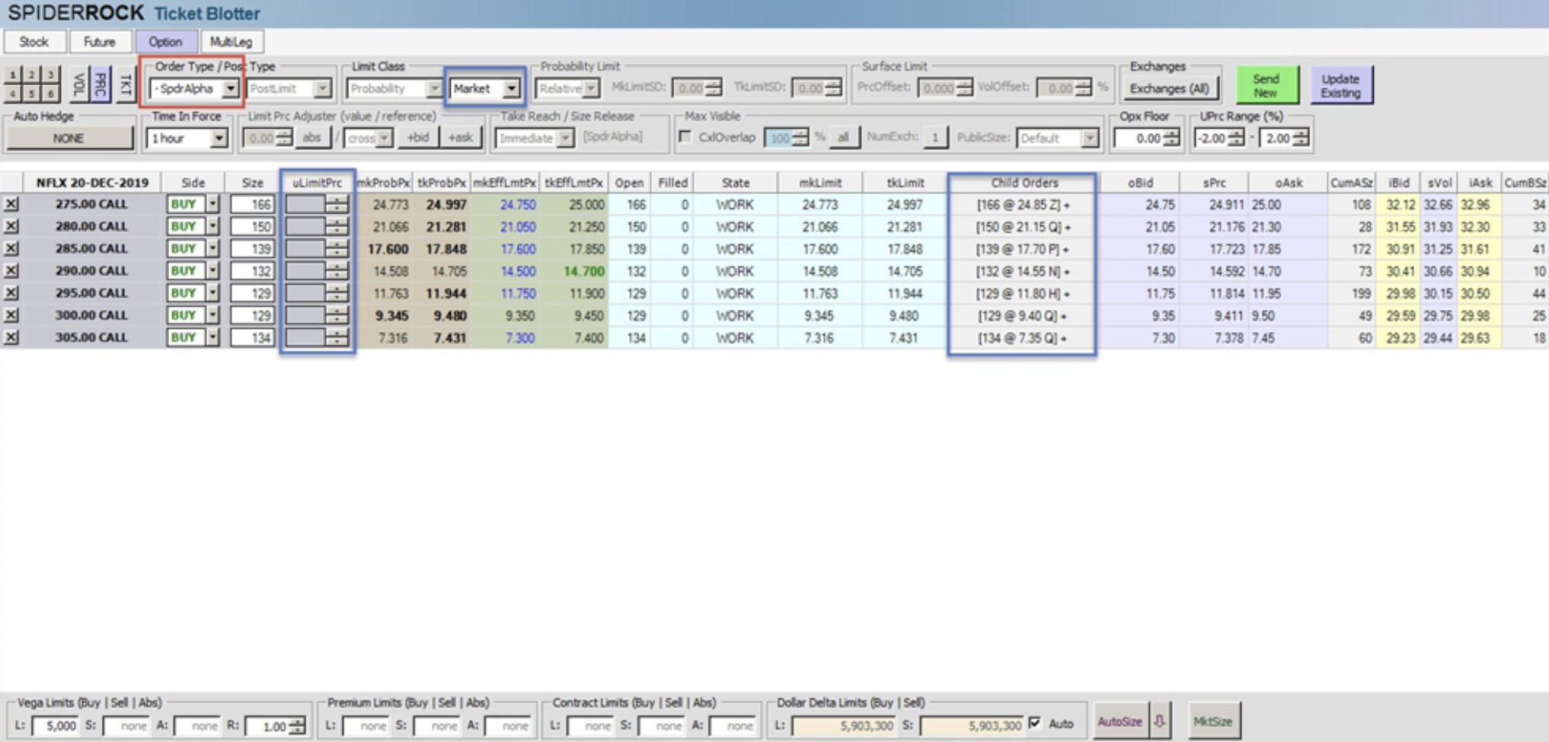Click the Size field for 290.00 CALL

tap(251, 271)
